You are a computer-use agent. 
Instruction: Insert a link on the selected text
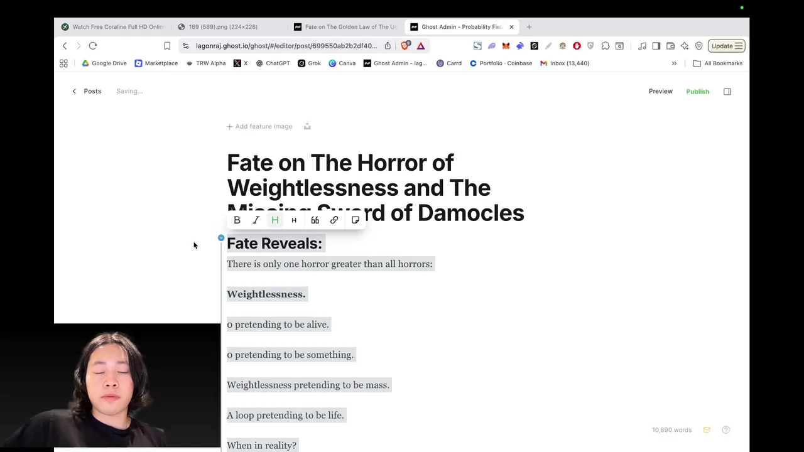tap(334, 220)
